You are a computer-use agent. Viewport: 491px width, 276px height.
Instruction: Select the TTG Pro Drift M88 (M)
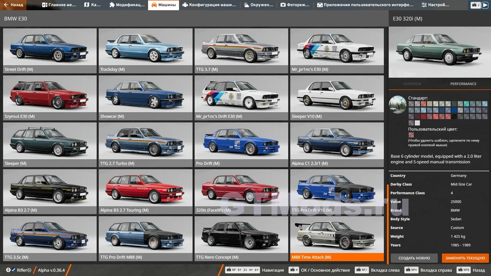pos(146,239)
